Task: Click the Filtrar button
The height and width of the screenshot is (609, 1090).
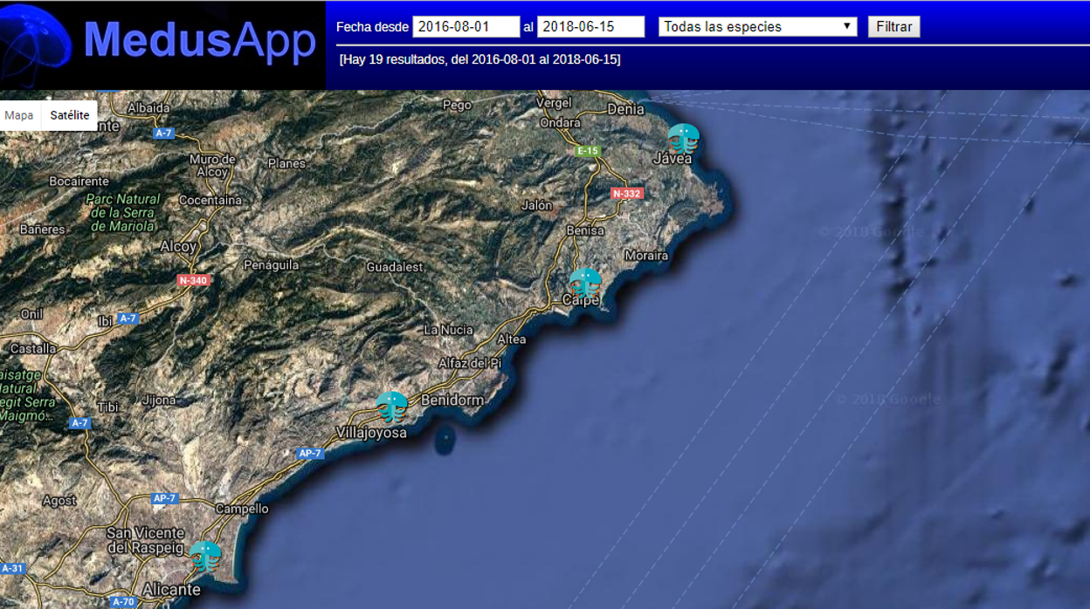Action: click(x=893, y=26)
